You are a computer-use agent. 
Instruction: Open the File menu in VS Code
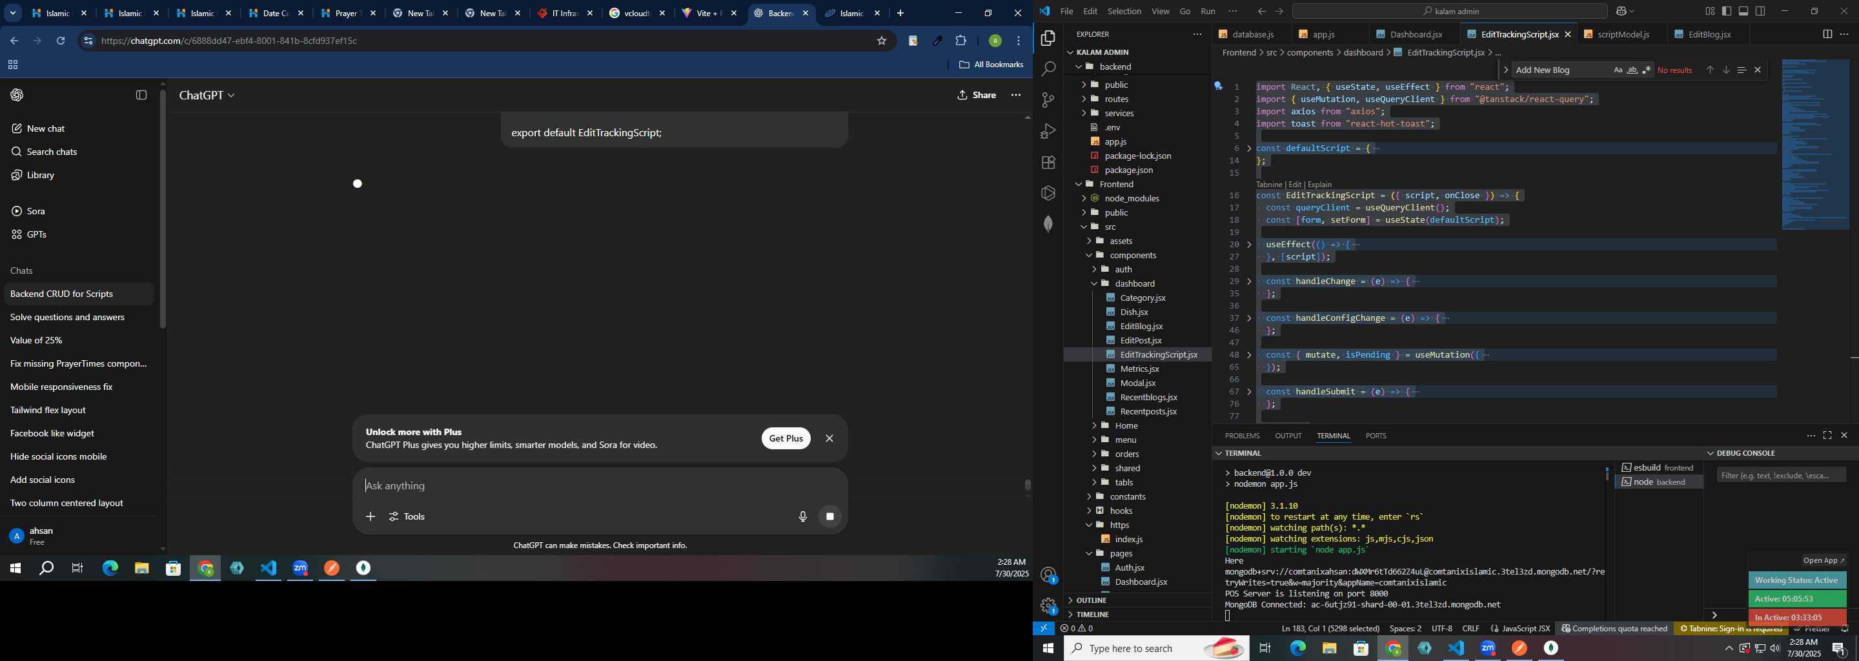pyautogui.click(x=1066, y=12)
